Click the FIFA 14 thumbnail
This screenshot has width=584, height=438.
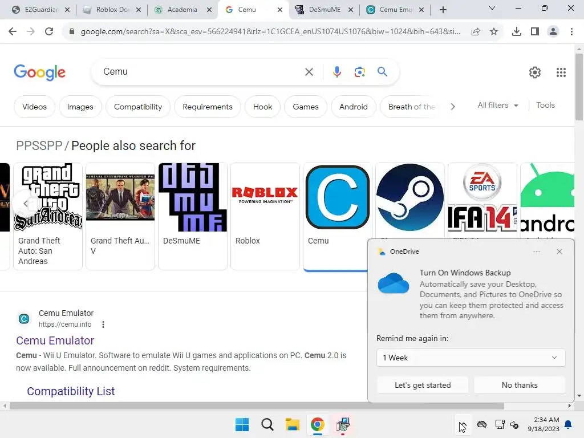click(x=482, y=197)
